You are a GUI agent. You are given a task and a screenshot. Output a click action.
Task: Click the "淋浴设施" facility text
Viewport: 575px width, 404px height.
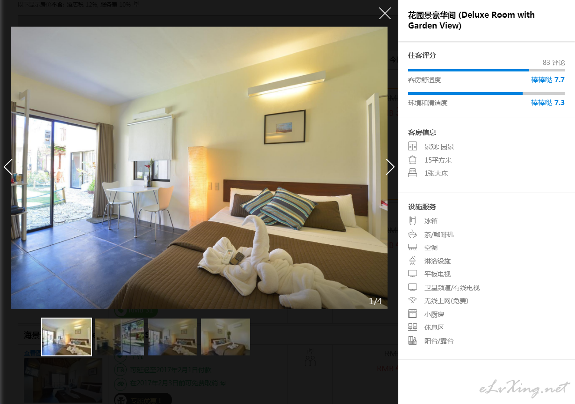click(x=438, y=261)
